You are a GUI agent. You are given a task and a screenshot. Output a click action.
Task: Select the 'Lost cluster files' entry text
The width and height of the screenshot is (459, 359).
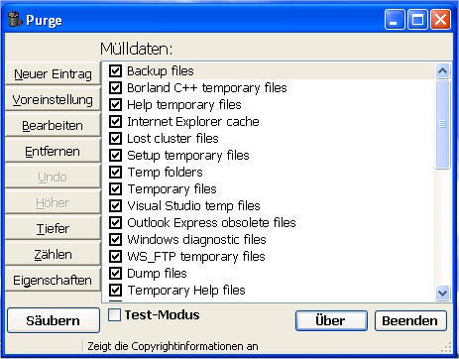point(172,139)
